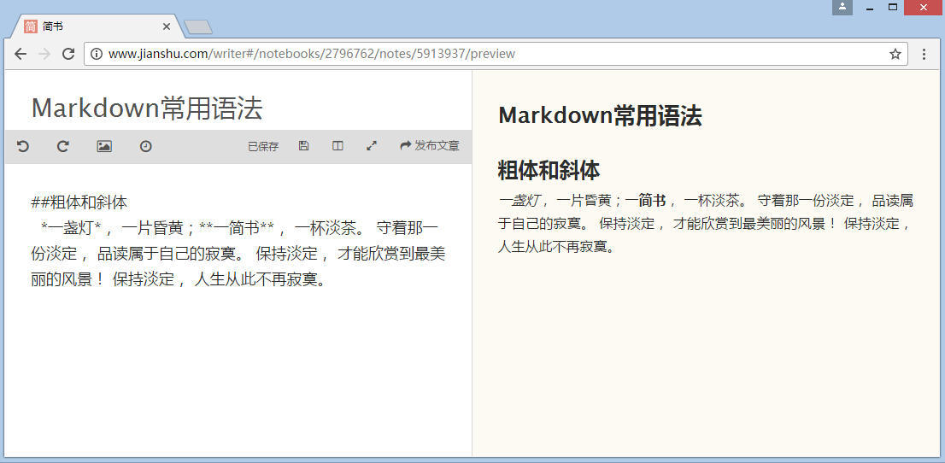Go back using the browser back arrow
The image size is (945, 463).
pos(21,54)
